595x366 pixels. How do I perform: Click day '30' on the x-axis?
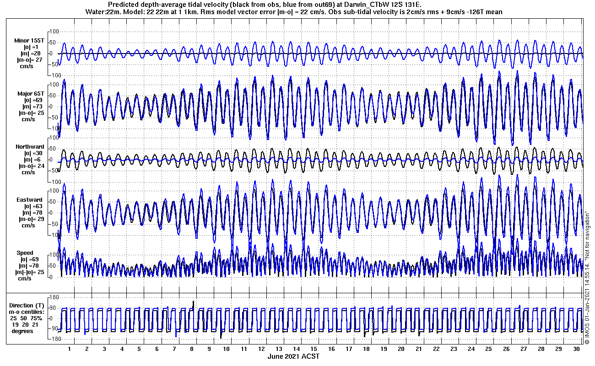pyautogui.click(x=576, y=349)
